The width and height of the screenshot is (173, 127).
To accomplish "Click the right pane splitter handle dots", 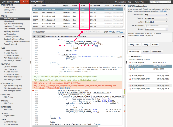I will pos(126,63).
